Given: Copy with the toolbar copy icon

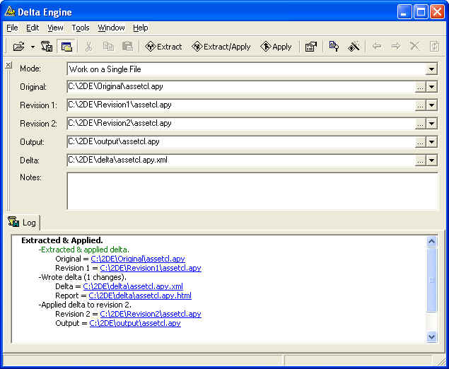Looking at the screenshot, I should point(108,47).
